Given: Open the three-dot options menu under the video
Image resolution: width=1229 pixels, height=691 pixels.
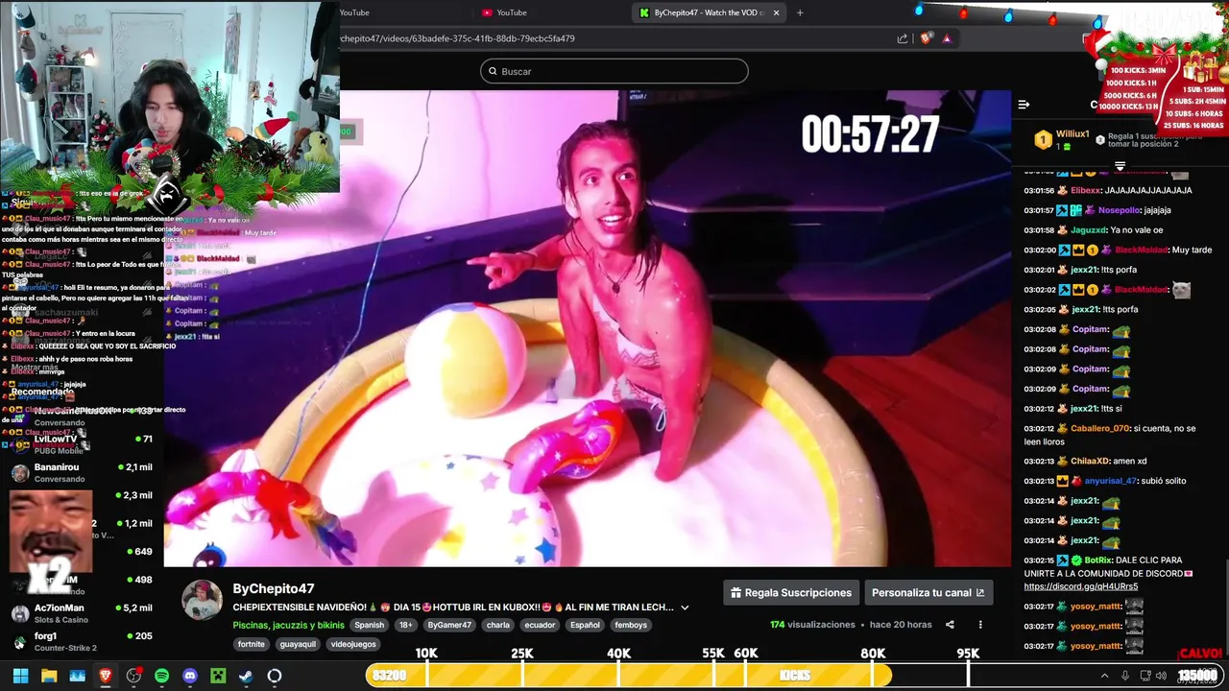Looking at the screenshot, I should pos(980,625).
